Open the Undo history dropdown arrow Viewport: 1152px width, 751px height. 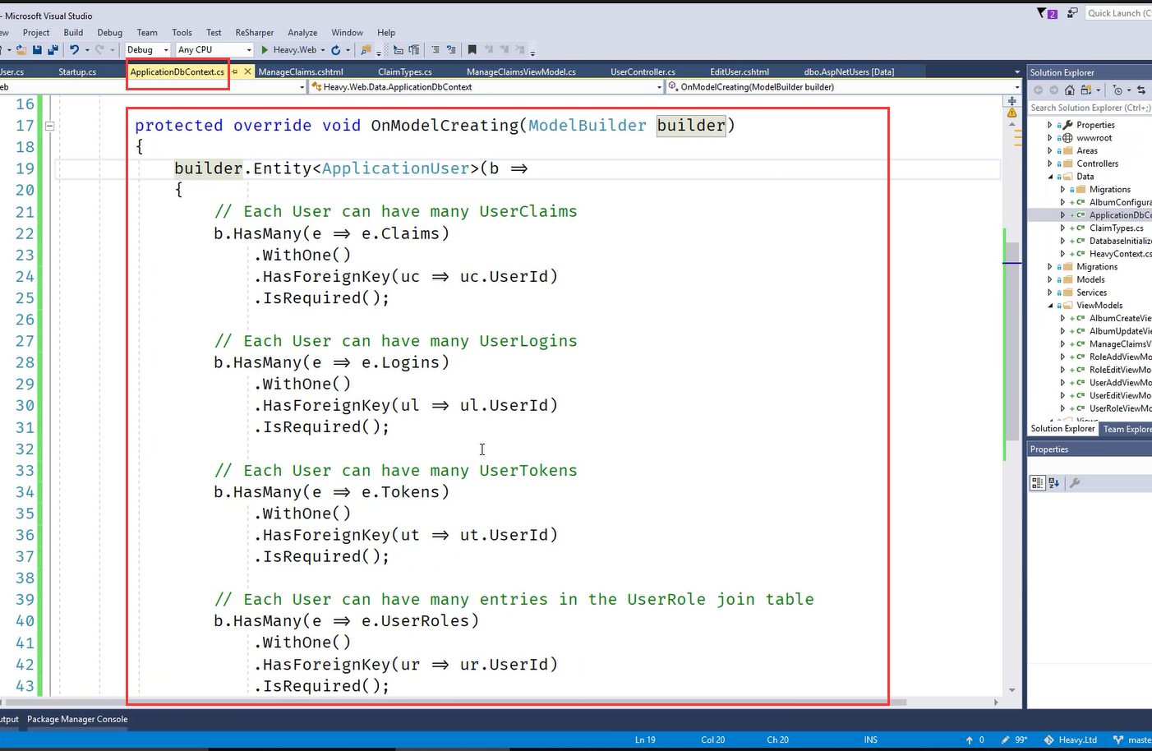(87, 50)
